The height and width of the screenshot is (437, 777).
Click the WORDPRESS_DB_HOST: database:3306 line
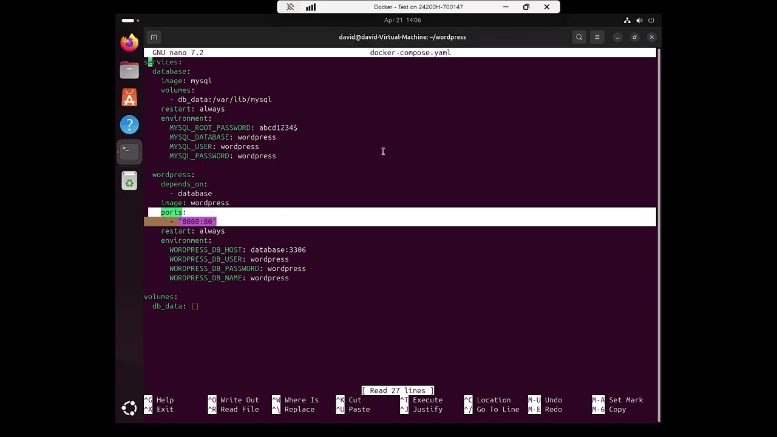point(237,250)
